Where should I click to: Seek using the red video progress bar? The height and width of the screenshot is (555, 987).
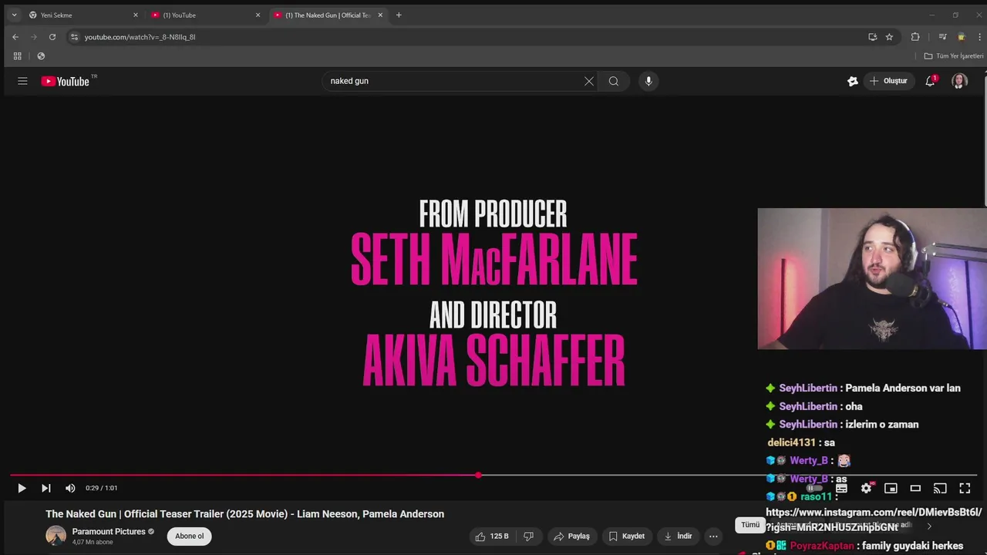(493, 475)
